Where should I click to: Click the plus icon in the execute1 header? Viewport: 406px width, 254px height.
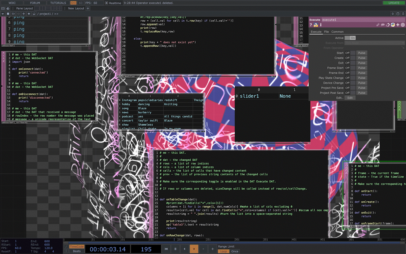point(398,25)
